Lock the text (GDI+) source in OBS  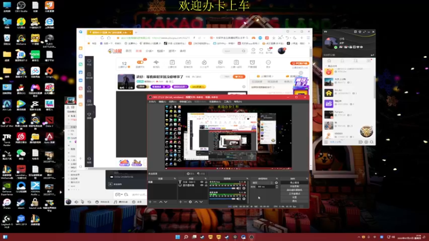coord(206,182)
